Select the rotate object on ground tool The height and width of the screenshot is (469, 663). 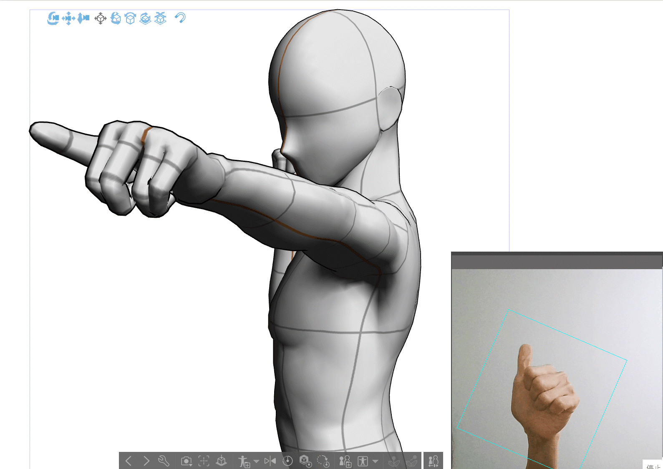tap(145, 18)
